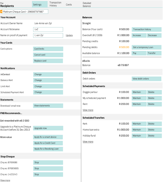163x182 pixels.
Task: Click Get a temporary Loan
Action: coord(147,47)
